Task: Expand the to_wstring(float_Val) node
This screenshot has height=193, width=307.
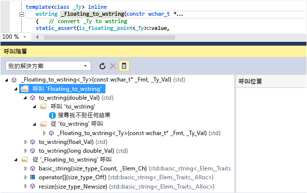Action: point(26,142)
